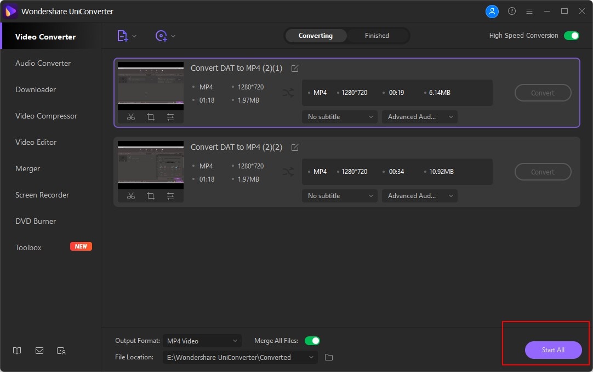Open the File Location dropdown
593x372 pixels.
240,357
